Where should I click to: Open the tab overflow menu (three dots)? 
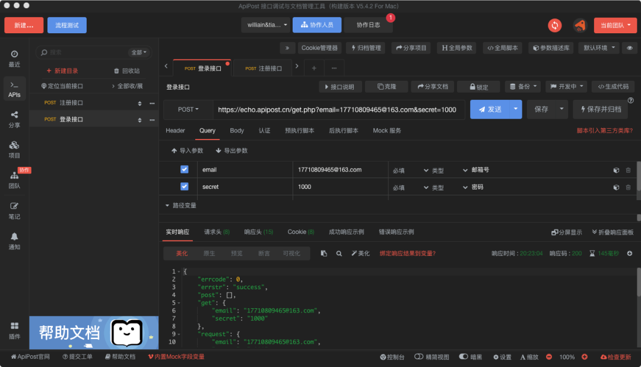pos(334,68)
